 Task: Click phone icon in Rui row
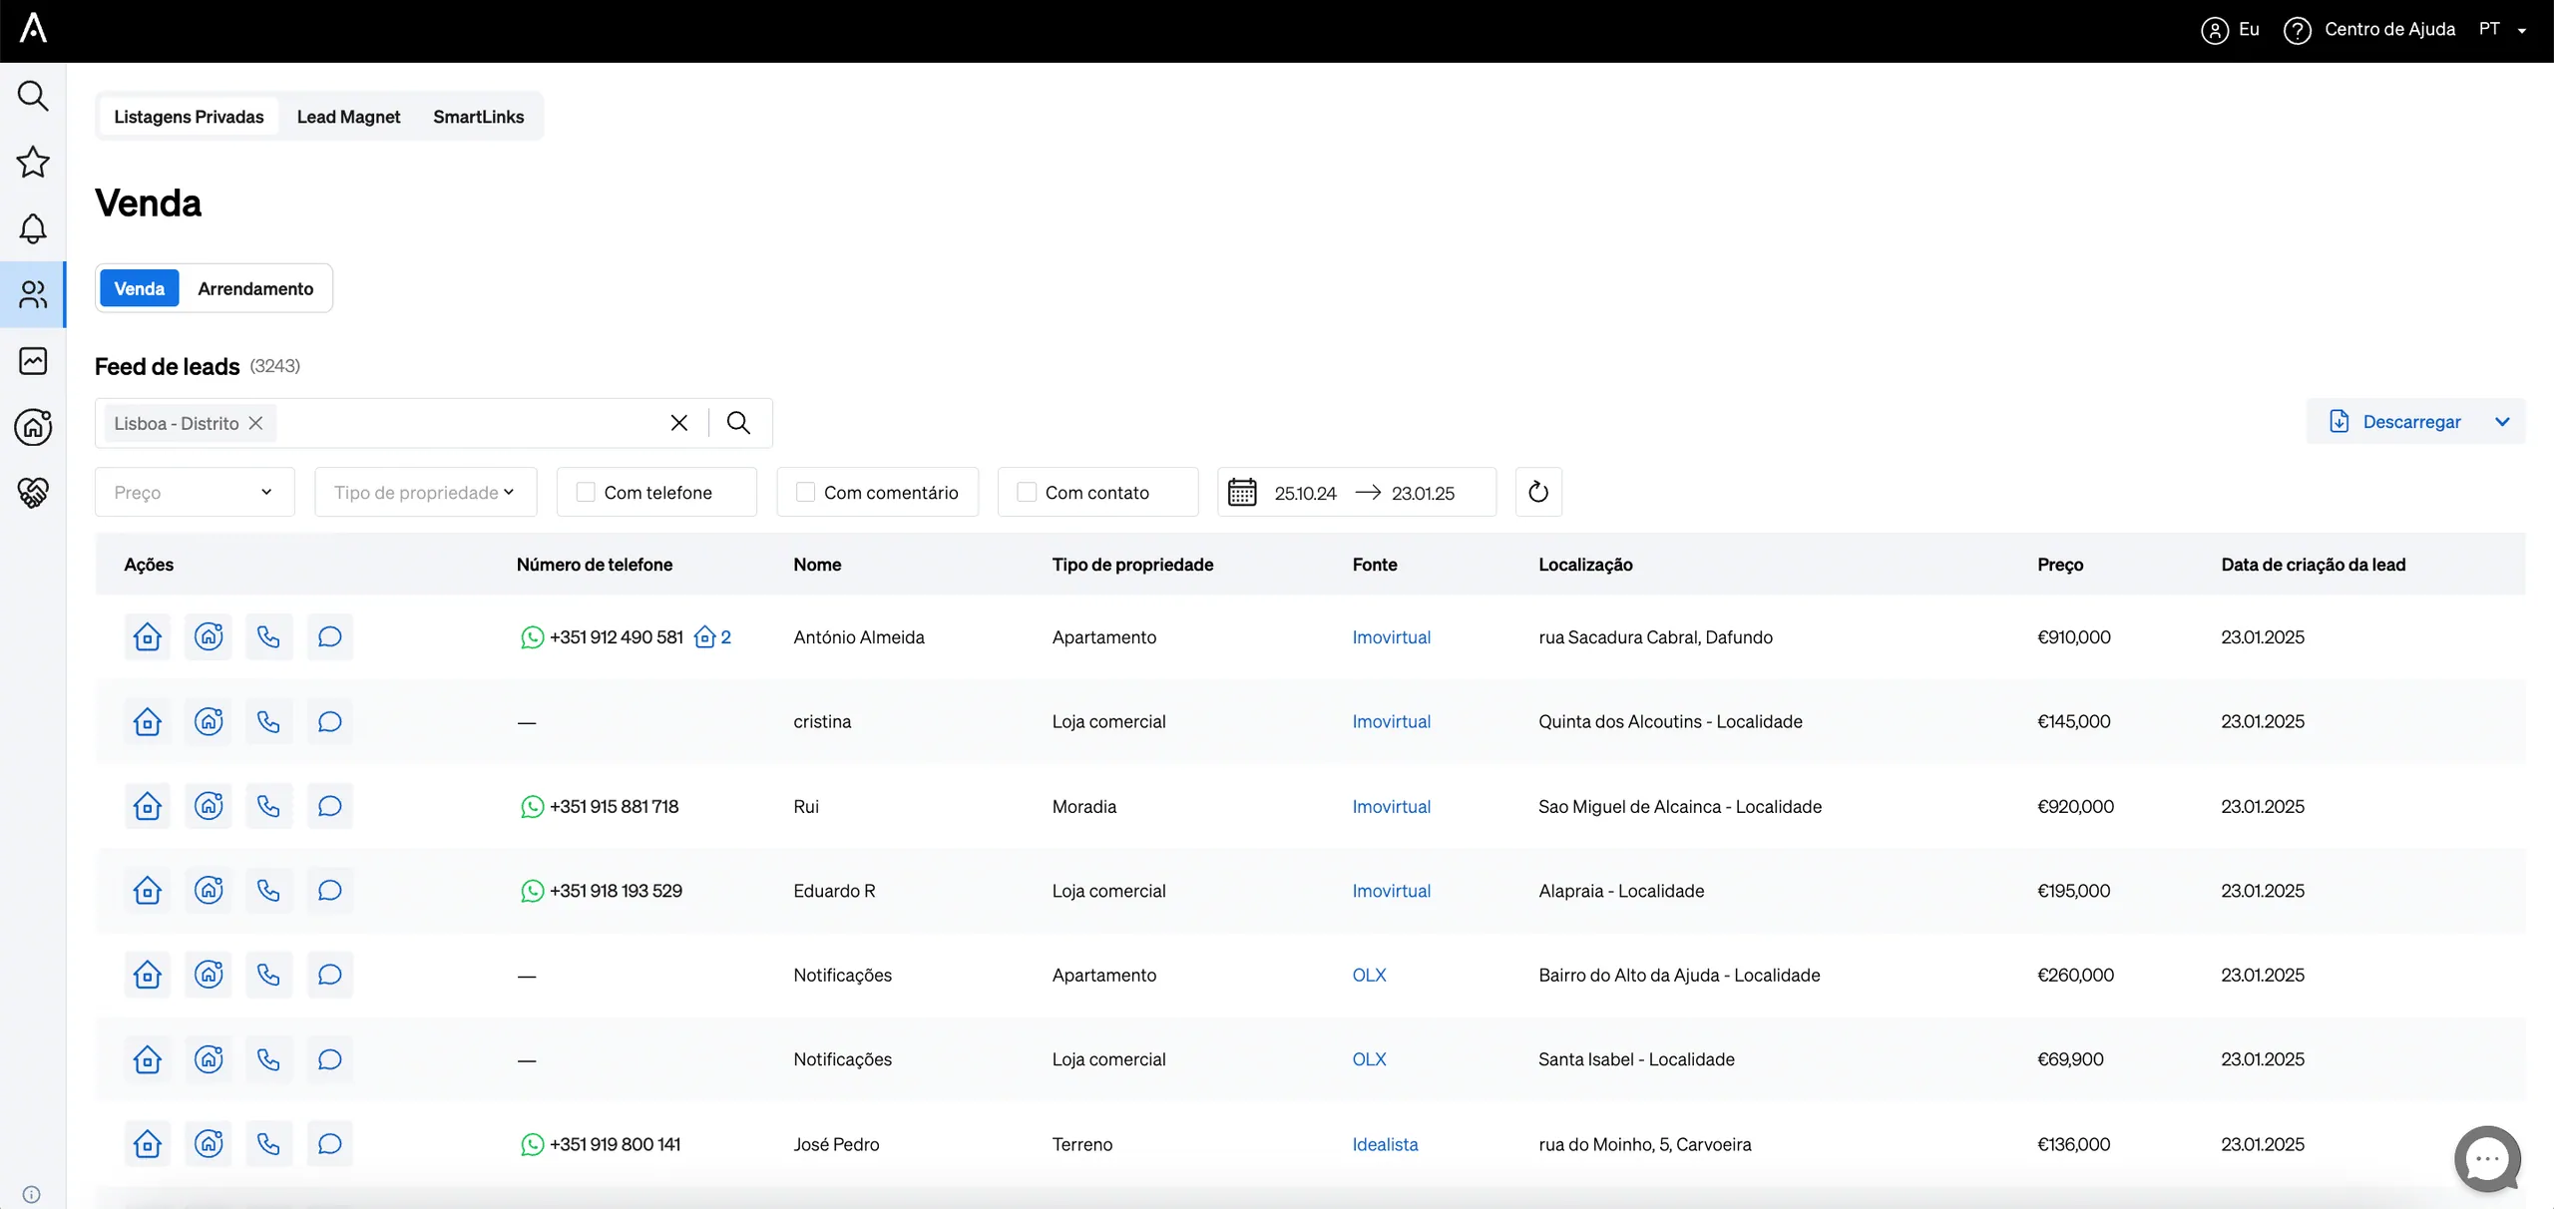tap(268, 806)
